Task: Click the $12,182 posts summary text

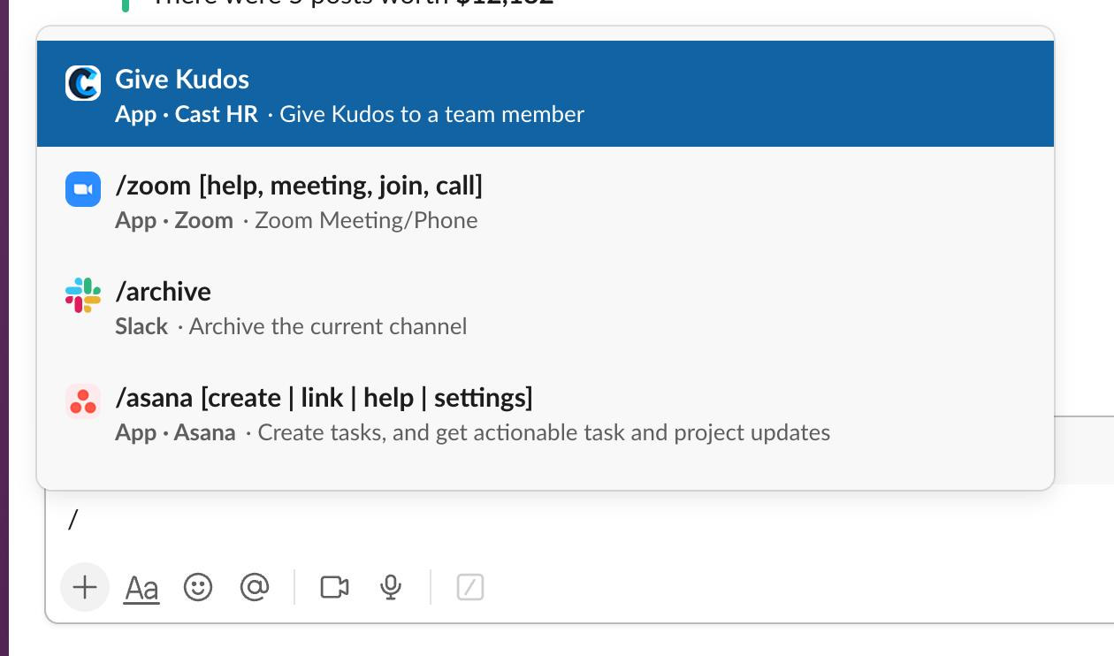Action: tap(345, 3)
